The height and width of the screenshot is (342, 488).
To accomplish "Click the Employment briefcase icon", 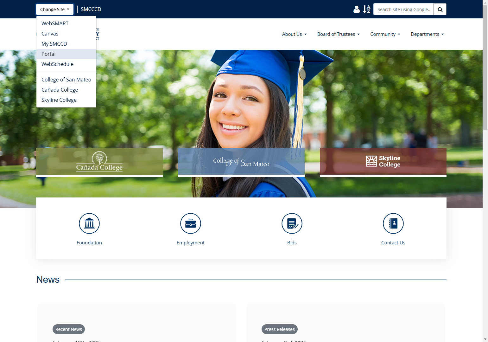I will click(191, 223).
